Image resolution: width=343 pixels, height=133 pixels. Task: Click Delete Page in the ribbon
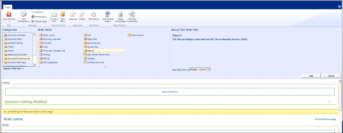click(x=39, y=21)
